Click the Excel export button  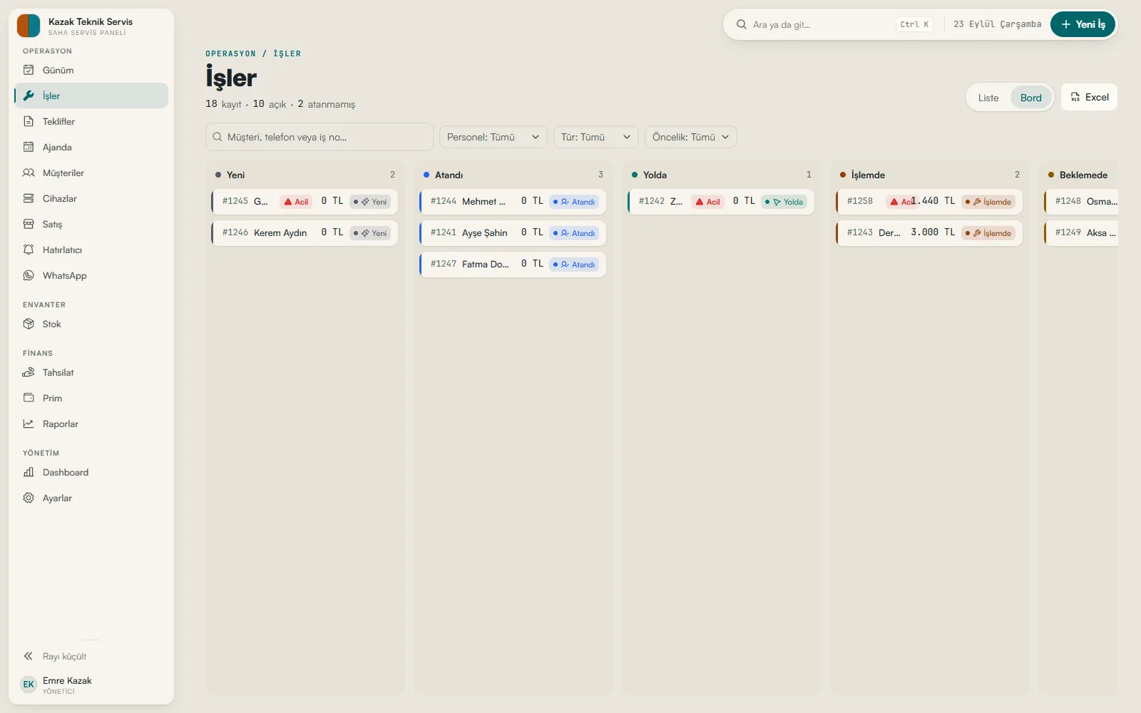pyautogui.click(x=1089, y=97)
